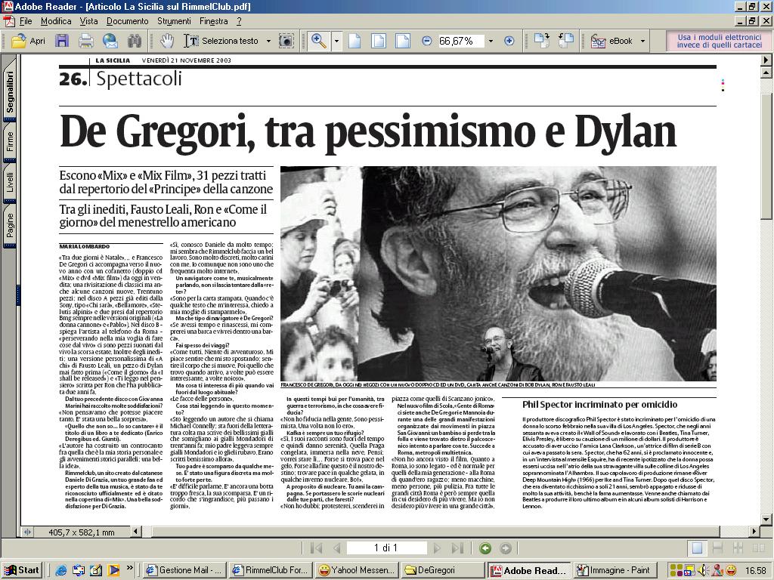The width and height of the screenshot is (774, 580).
Task: Click the Zoom Out minus button
Action: 427,41
